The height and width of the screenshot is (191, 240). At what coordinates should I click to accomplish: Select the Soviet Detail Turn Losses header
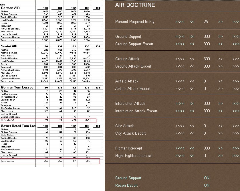[18, 126]
